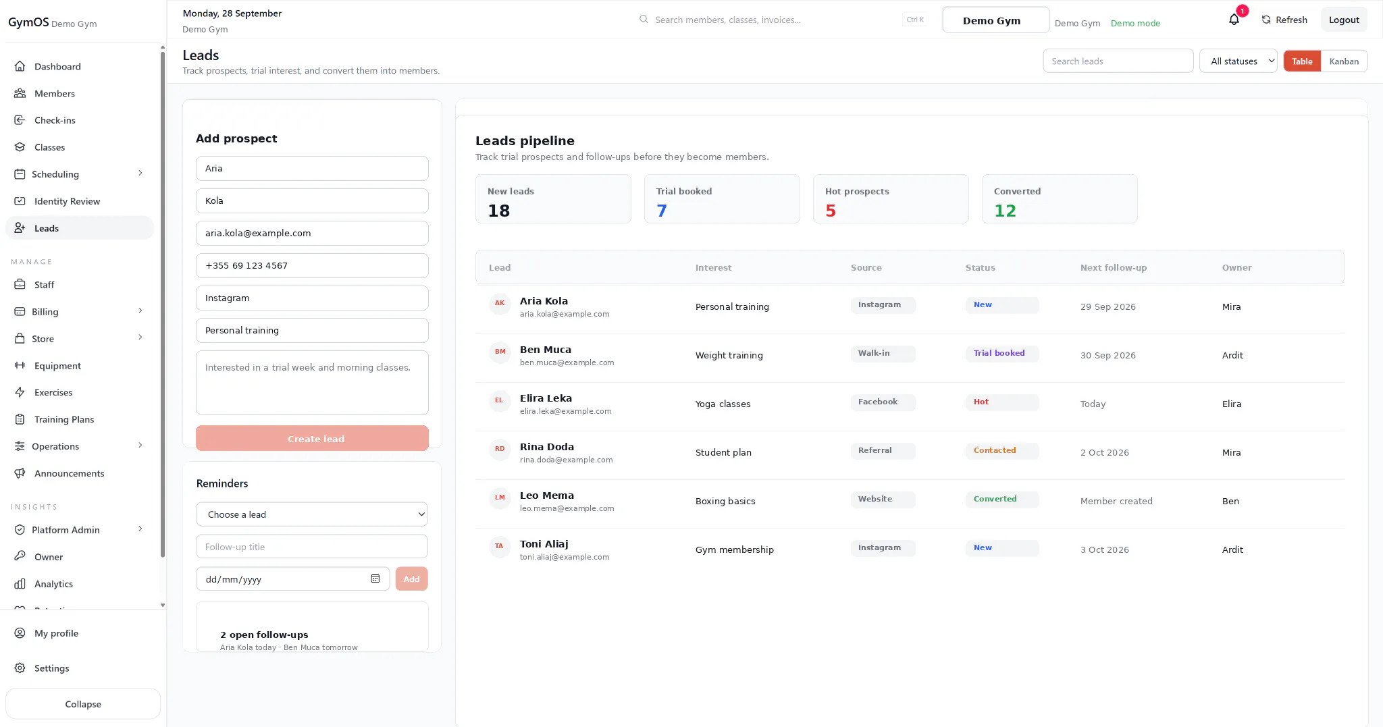This screenshot has width=1383, height=727.
Task: Click the notes textarea about trial week
Action: 312,383
